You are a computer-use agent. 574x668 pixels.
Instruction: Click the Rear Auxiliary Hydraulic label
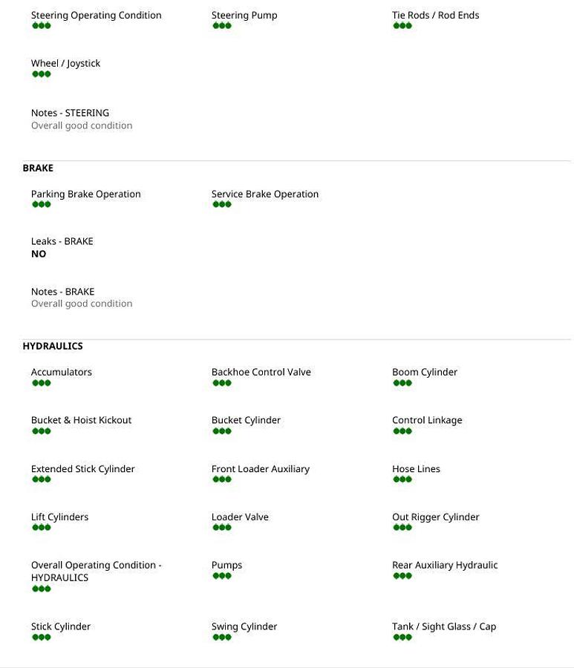pyautogui.click(x=445, y=565)
